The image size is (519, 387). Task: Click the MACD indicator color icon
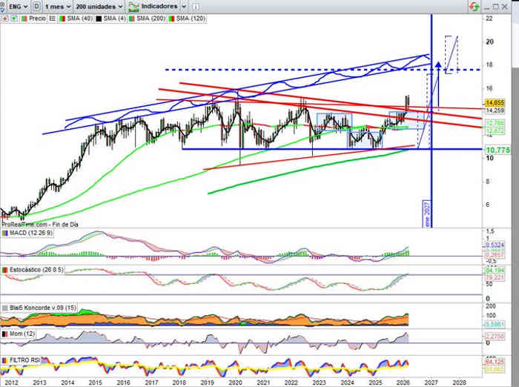pyautogui.click(x=5, y=234)
